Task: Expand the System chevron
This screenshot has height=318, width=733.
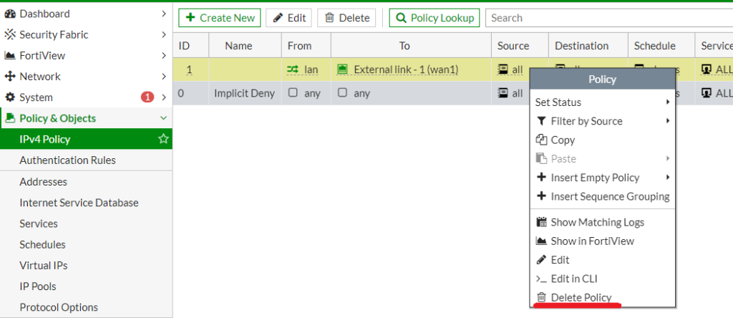Action: tap(164, 97)
